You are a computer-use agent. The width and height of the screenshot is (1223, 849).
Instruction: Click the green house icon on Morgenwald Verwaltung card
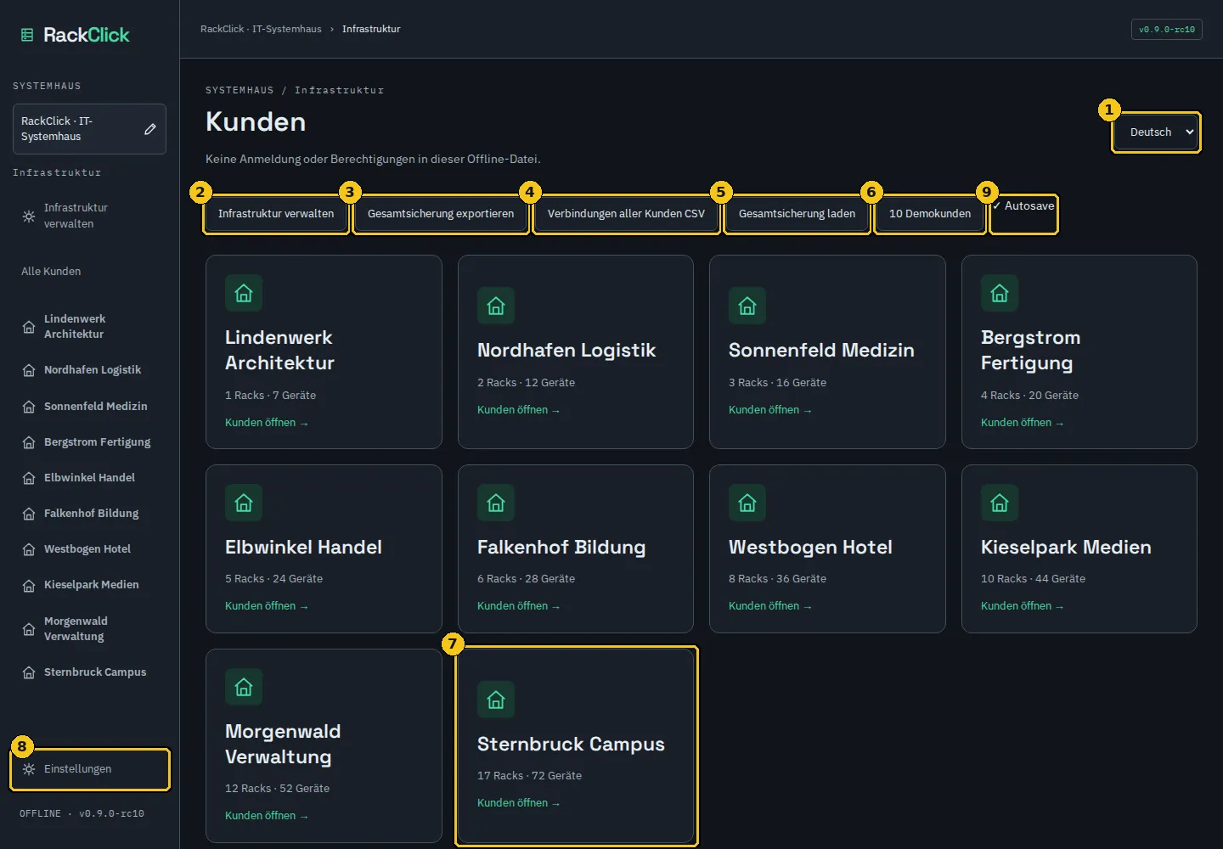coord(244,687)
